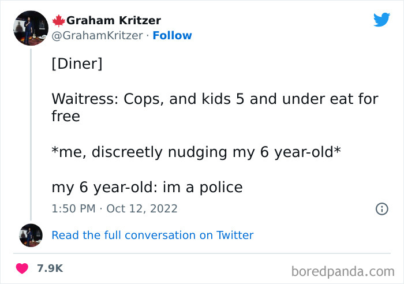Click the Waitress "Cops, and kids" line
This screenshot has height=284, width=404.
(x=215, y=99)
